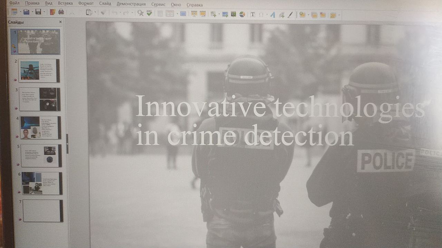The image size is (442, 248).
Task: Click the New presentation icon
Action: point(14,12)
